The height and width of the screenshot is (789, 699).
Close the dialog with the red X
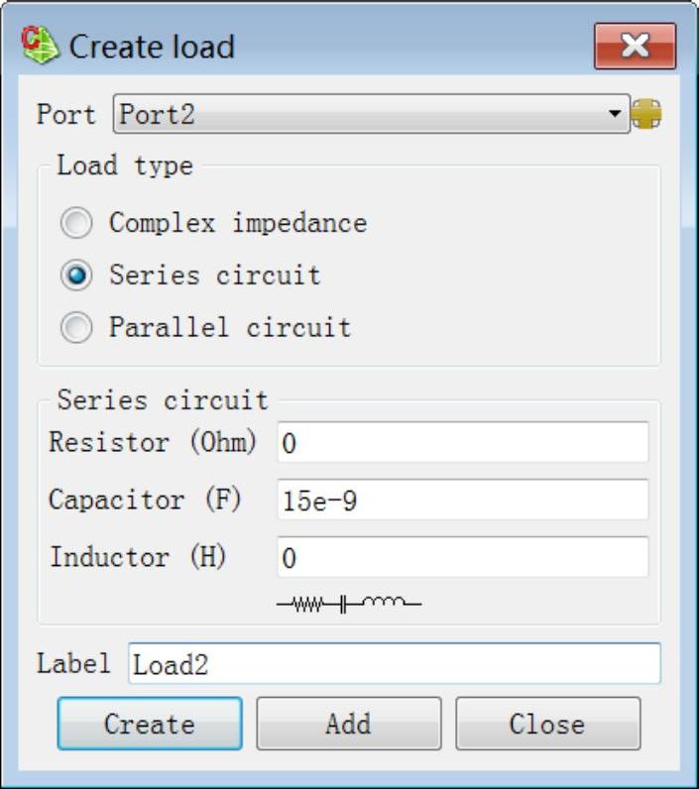click(x=635, y=46)
